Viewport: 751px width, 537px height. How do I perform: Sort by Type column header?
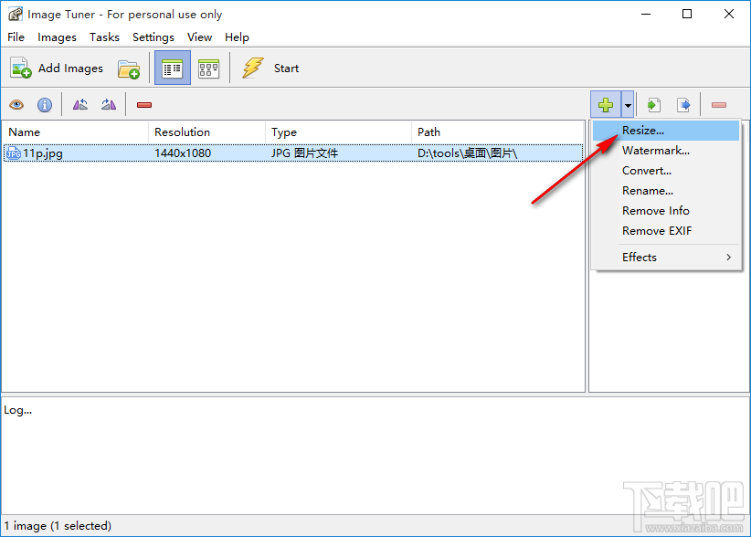pos(338,132)
